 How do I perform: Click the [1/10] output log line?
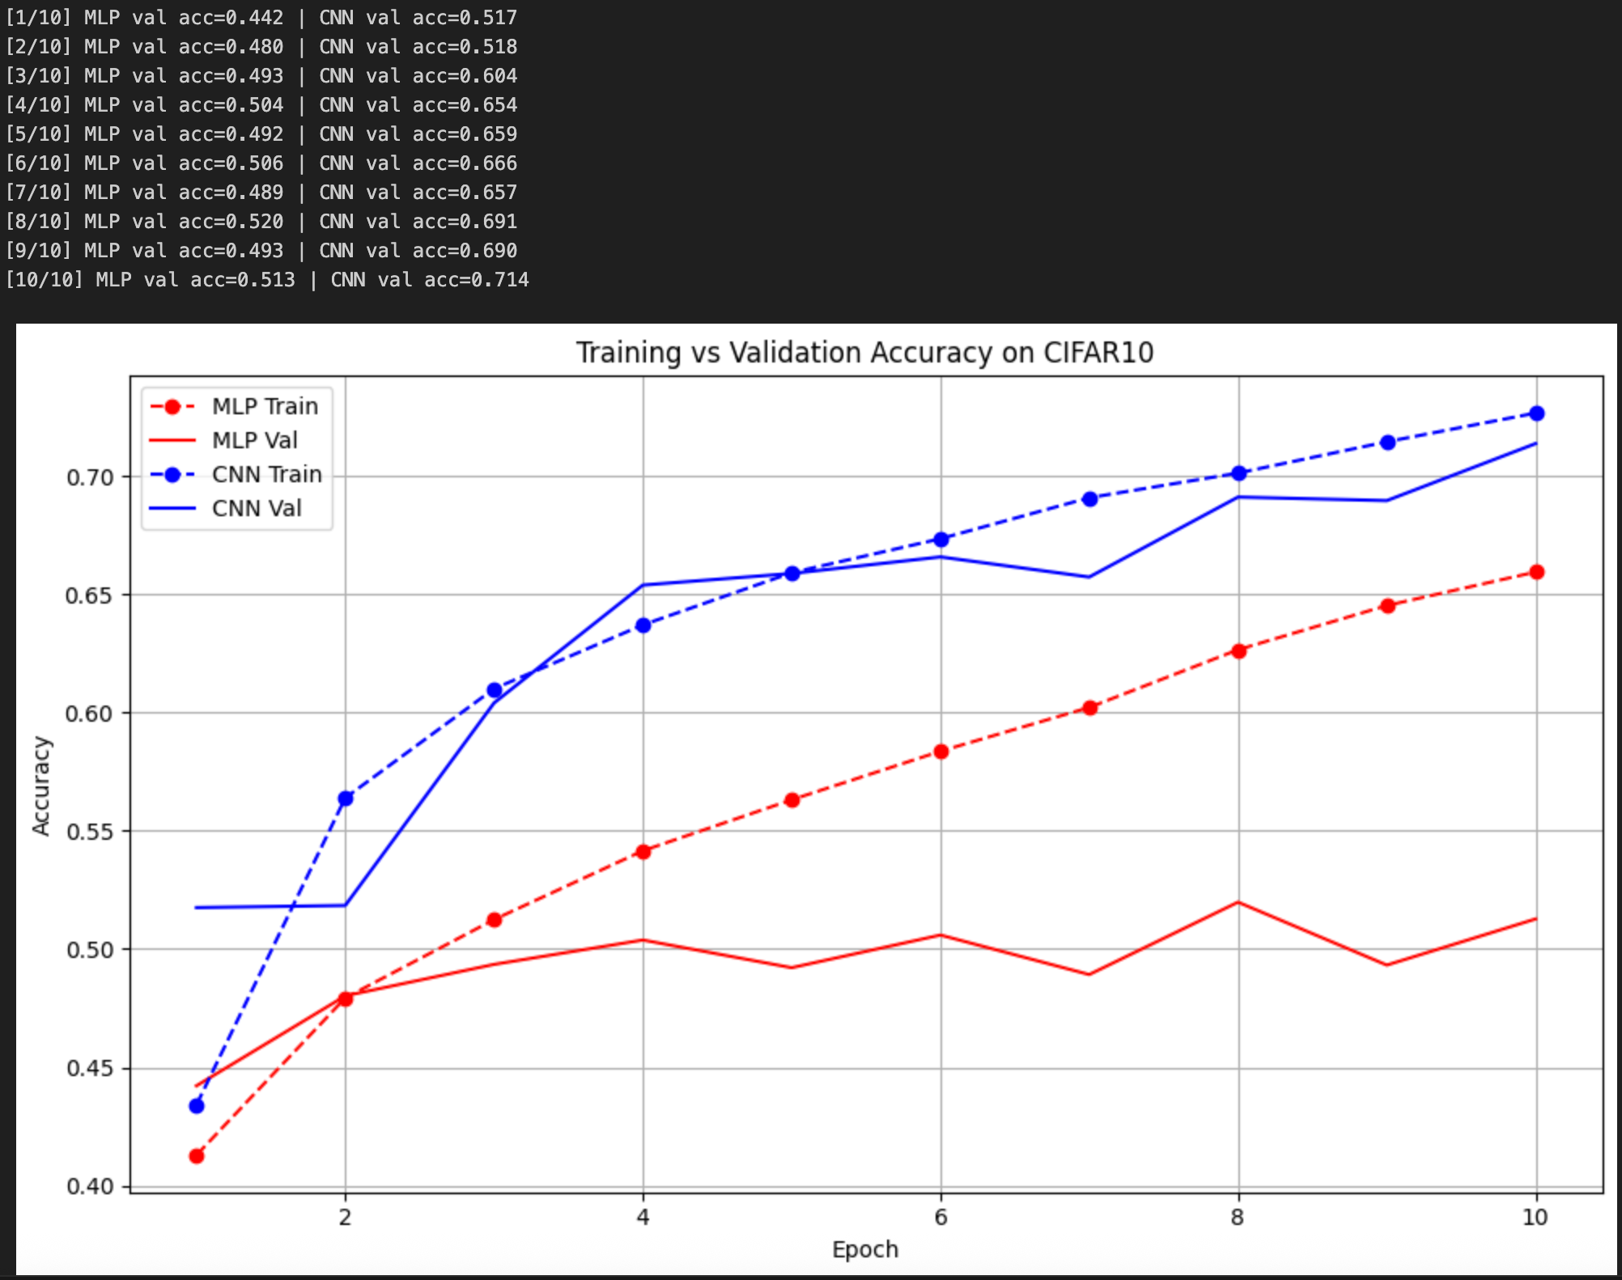tap(261, 18)
